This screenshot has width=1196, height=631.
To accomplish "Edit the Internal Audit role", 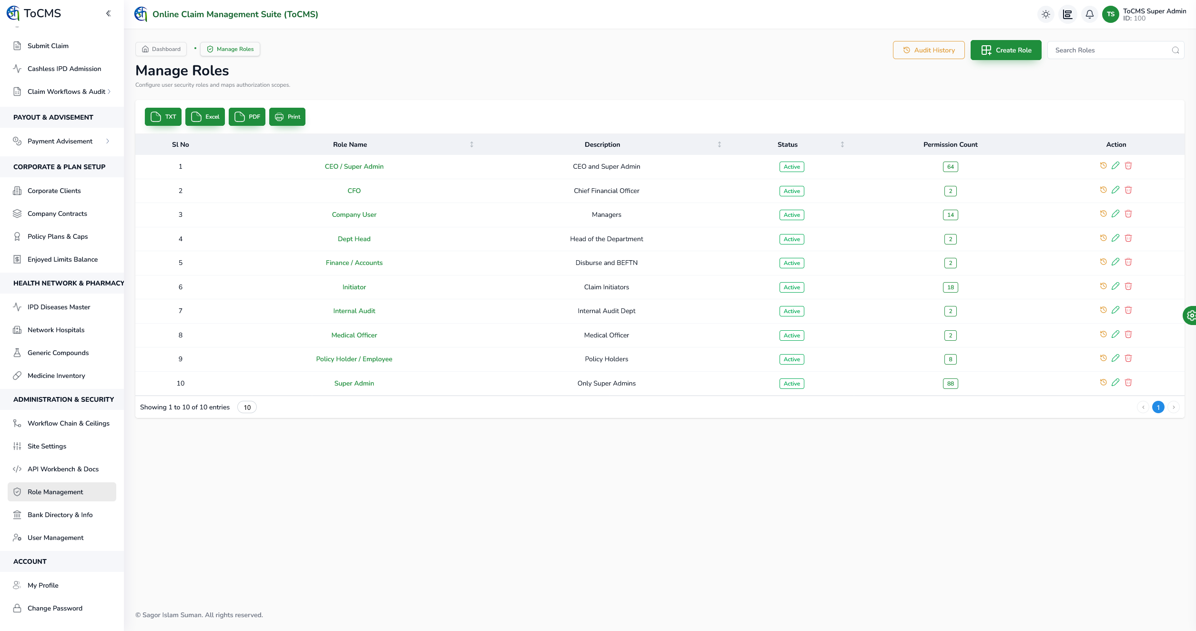I will 1115,310.
